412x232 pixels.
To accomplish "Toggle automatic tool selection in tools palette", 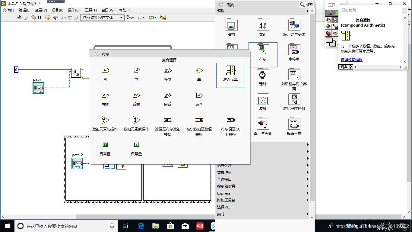I will tap(333, 13).
